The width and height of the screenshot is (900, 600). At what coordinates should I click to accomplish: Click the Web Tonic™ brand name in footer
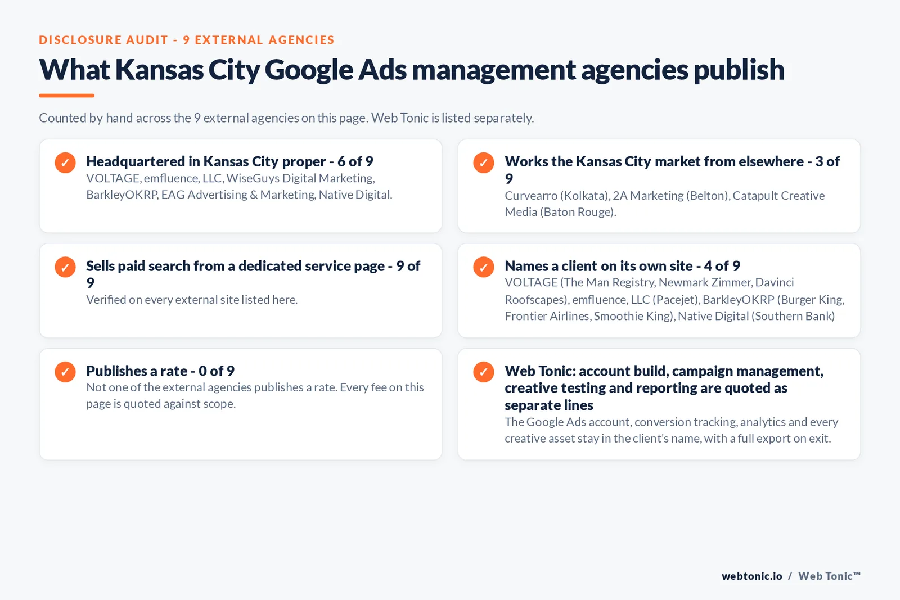[x=830, y=576]
